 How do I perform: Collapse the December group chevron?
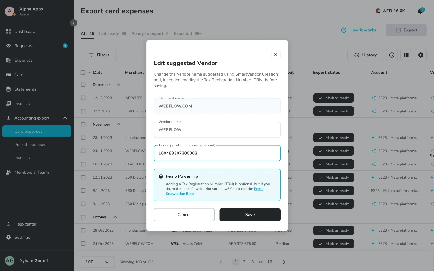pos(118,85)
